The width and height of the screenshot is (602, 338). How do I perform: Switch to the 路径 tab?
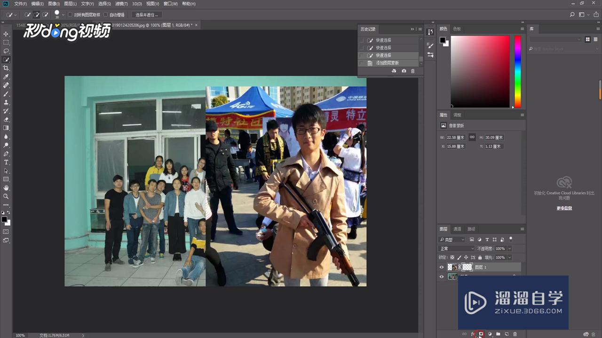[471, 229]
